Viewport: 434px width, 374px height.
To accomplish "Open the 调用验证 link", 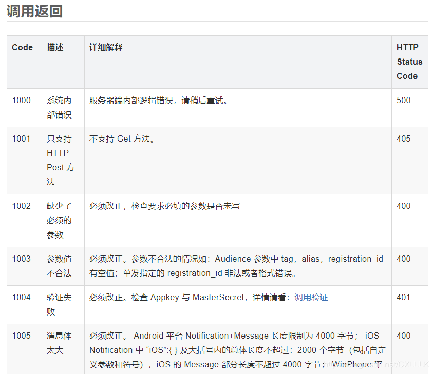I will [x=311, y=298].
